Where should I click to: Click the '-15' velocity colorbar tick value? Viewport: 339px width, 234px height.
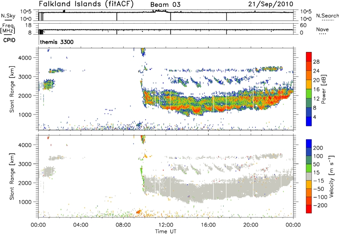tap(319, 180)
